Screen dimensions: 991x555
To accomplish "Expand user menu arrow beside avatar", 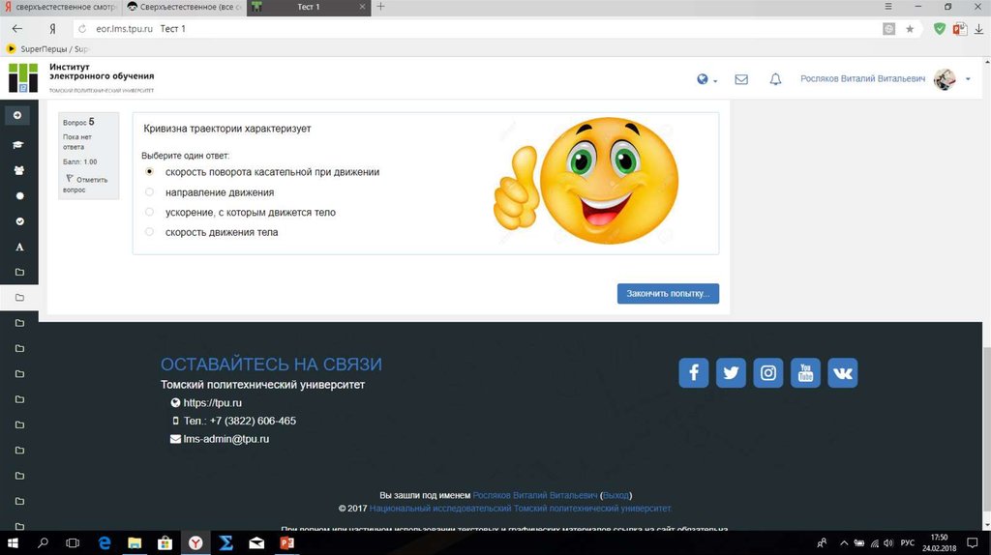I will 968,79.
